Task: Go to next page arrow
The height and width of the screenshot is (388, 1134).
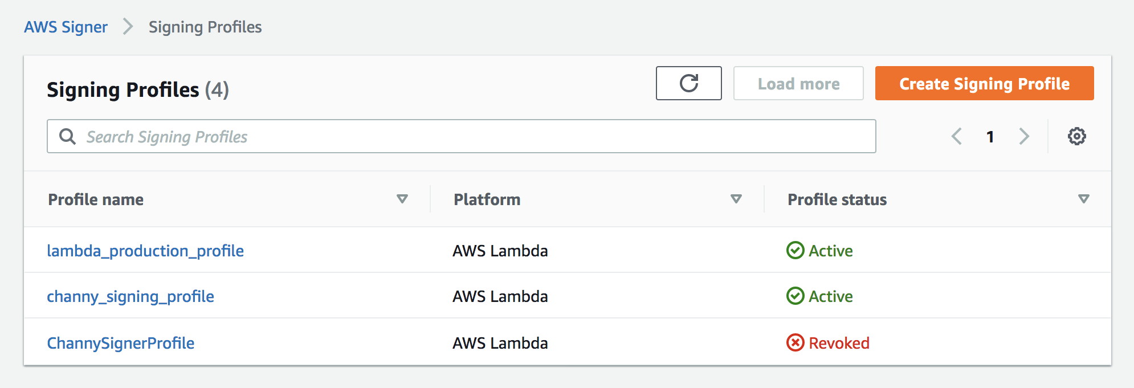Action: (1024, 136)
